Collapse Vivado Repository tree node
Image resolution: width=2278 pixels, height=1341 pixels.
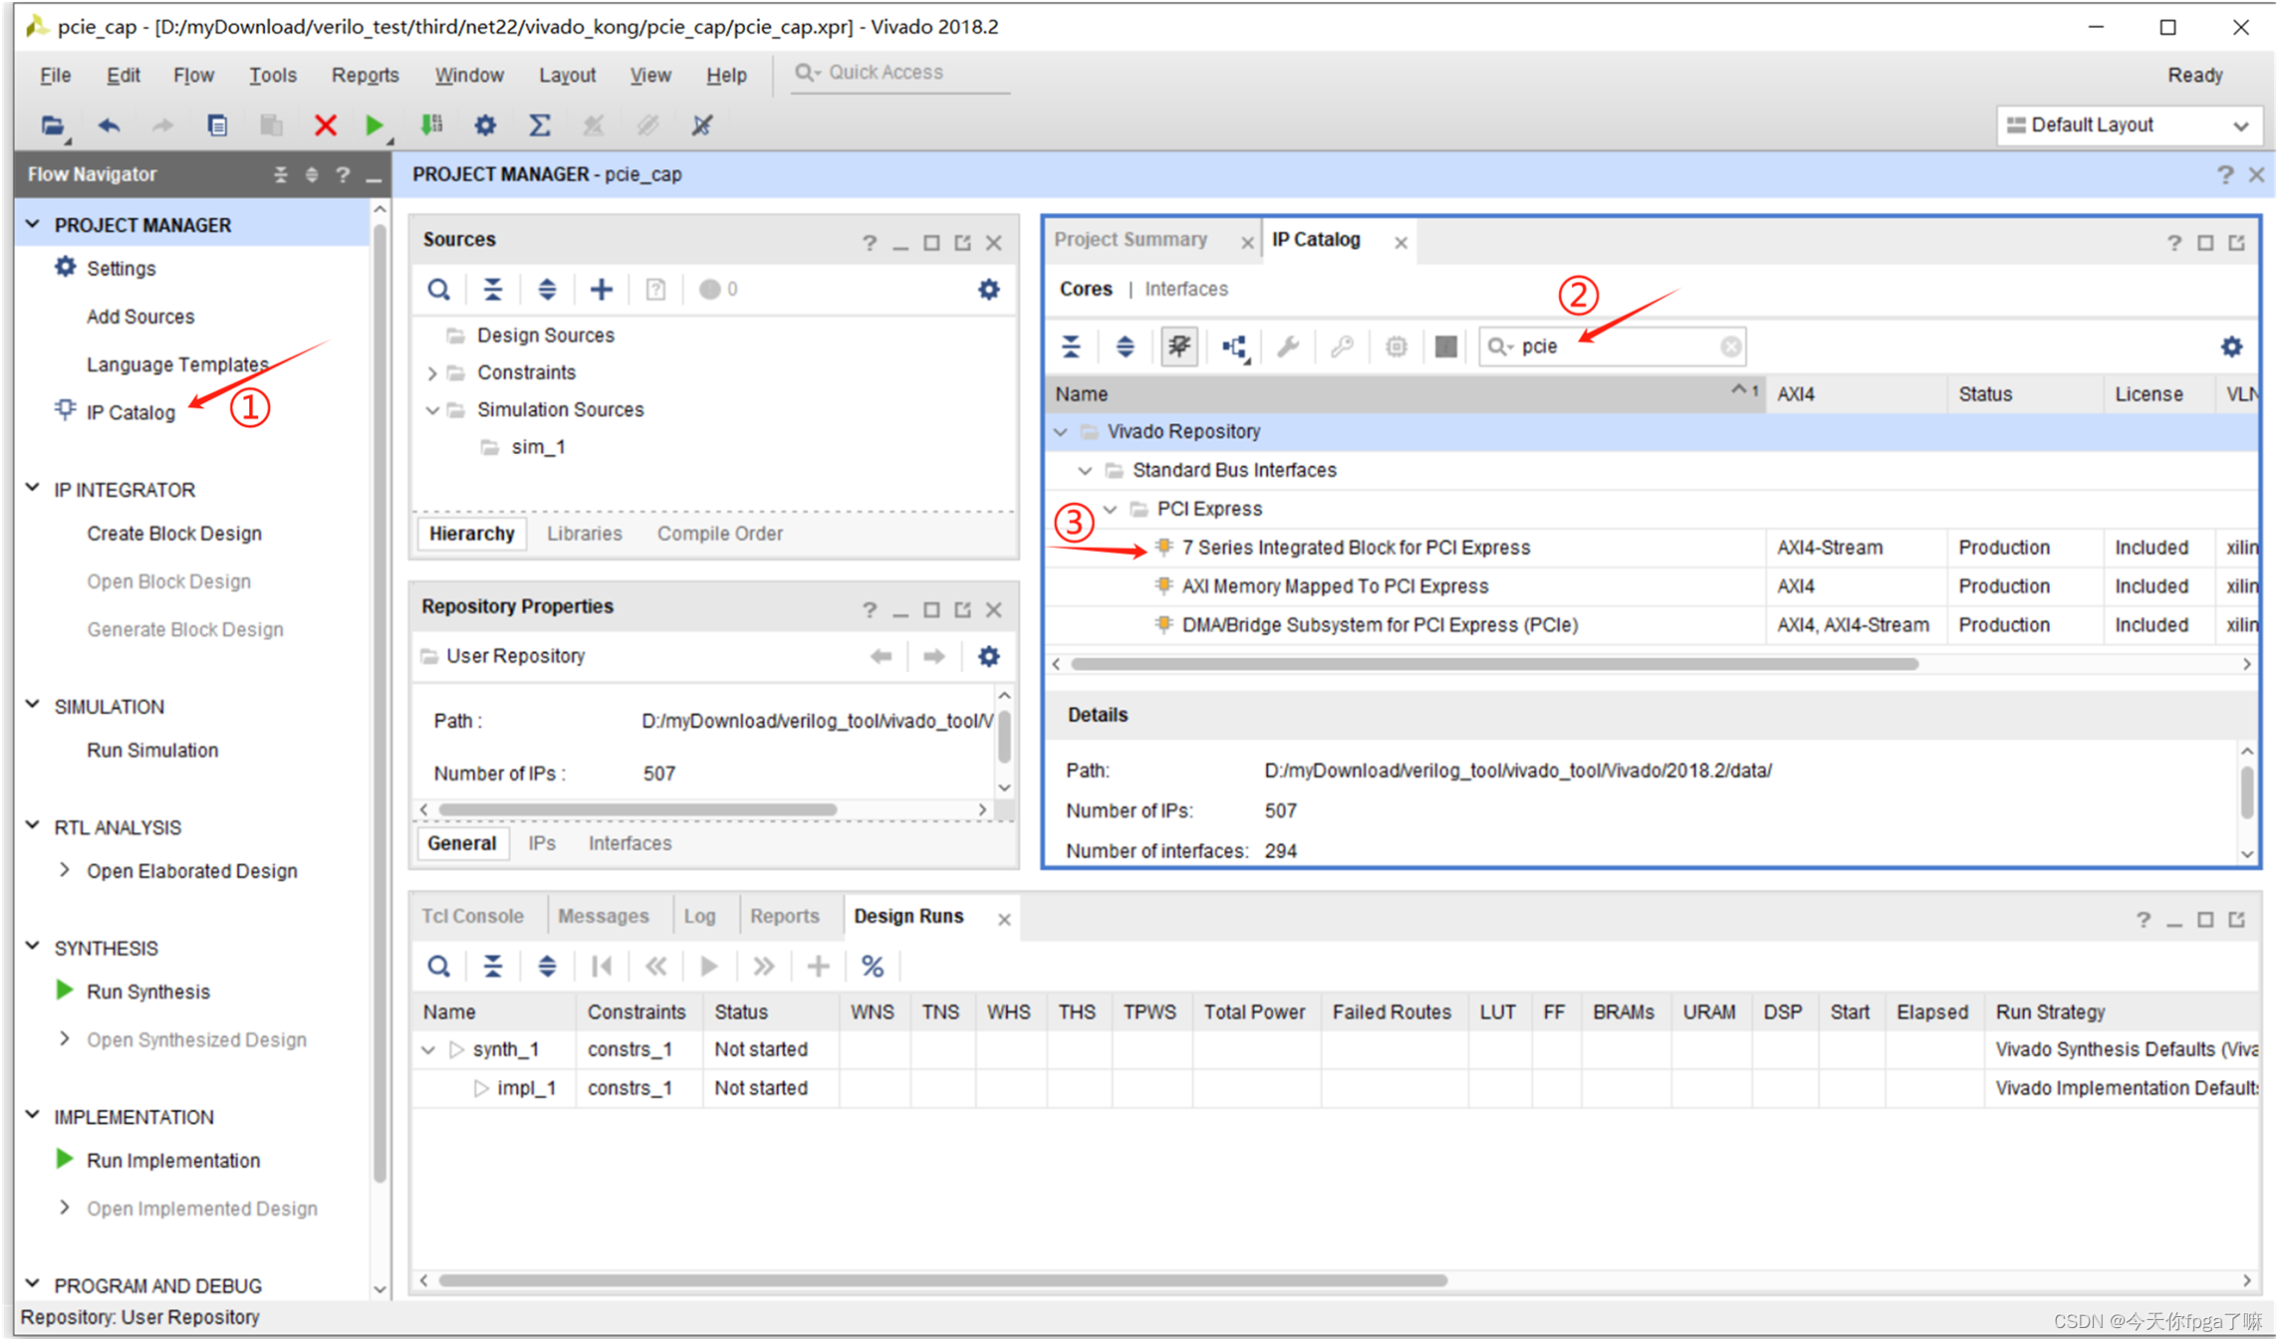pyautogui.click(x=1061, y=432)
